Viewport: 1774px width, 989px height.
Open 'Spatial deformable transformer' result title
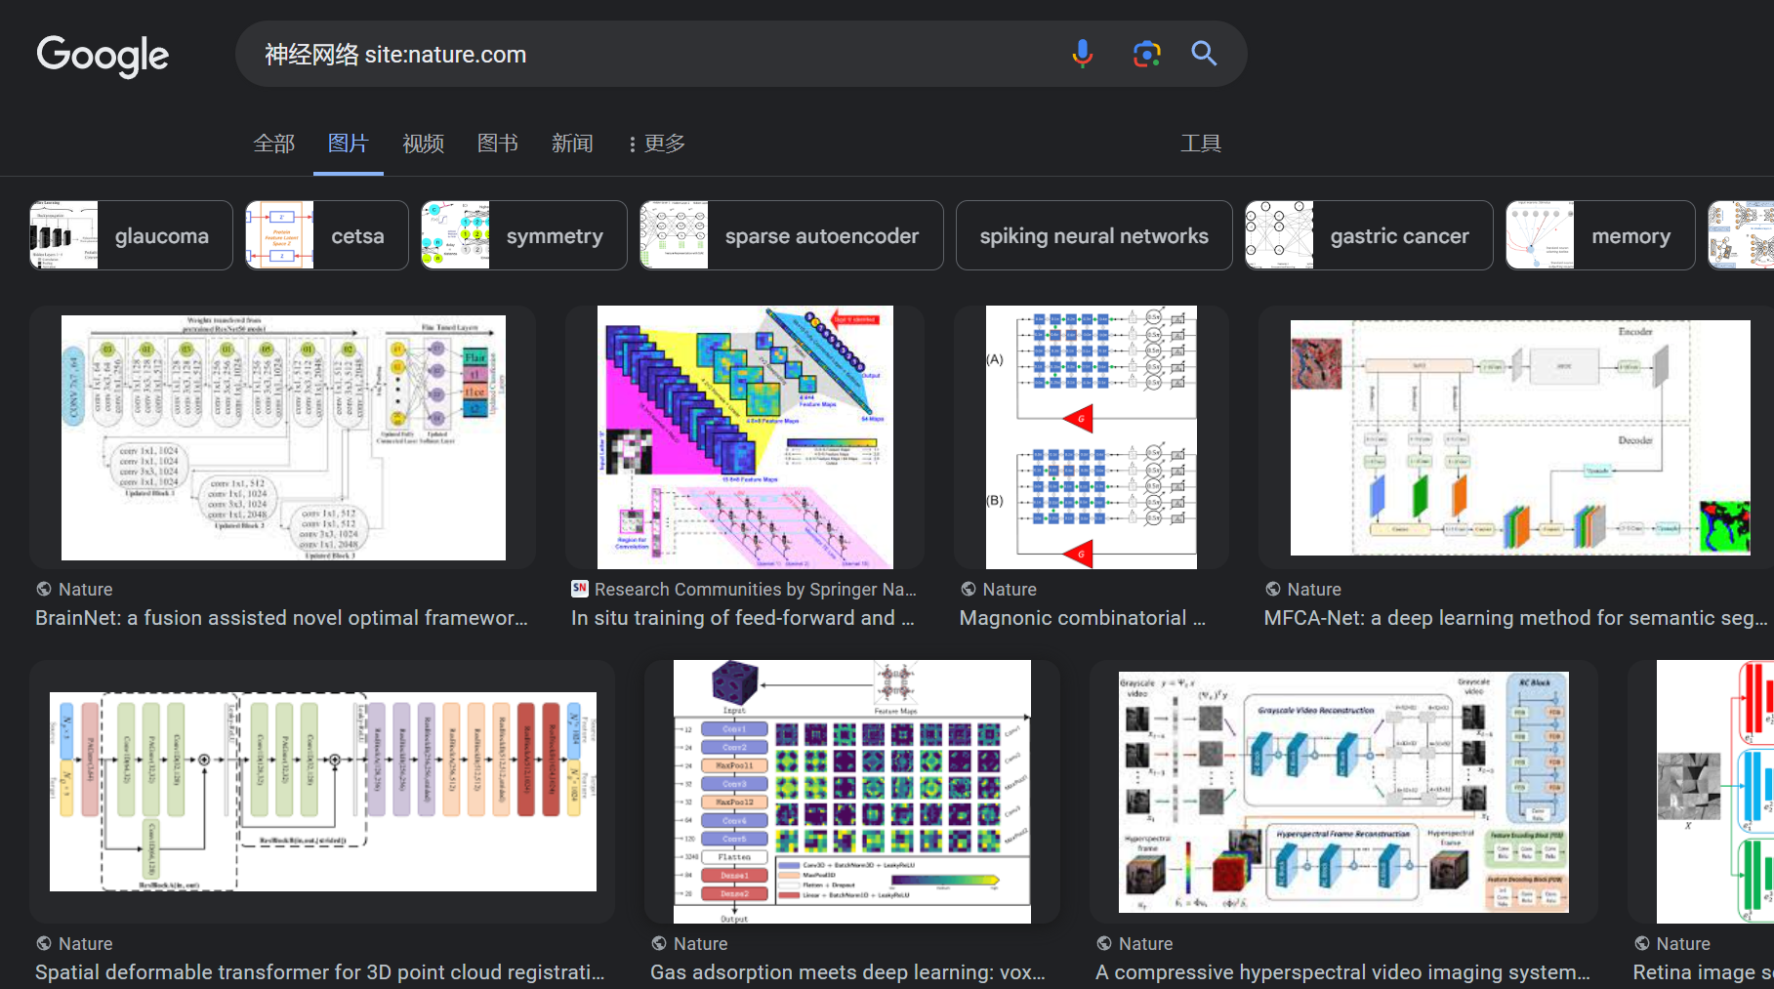pyautogui.click(x=320, y=972)
